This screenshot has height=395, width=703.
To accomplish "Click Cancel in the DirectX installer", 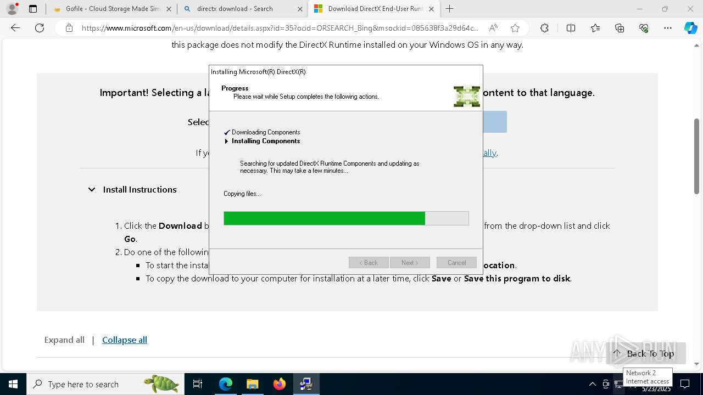I will 456,263.
